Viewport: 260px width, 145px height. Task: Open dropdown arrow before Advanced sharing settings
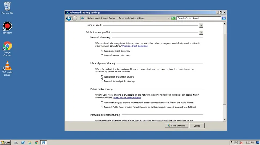(x=117, y=18)
